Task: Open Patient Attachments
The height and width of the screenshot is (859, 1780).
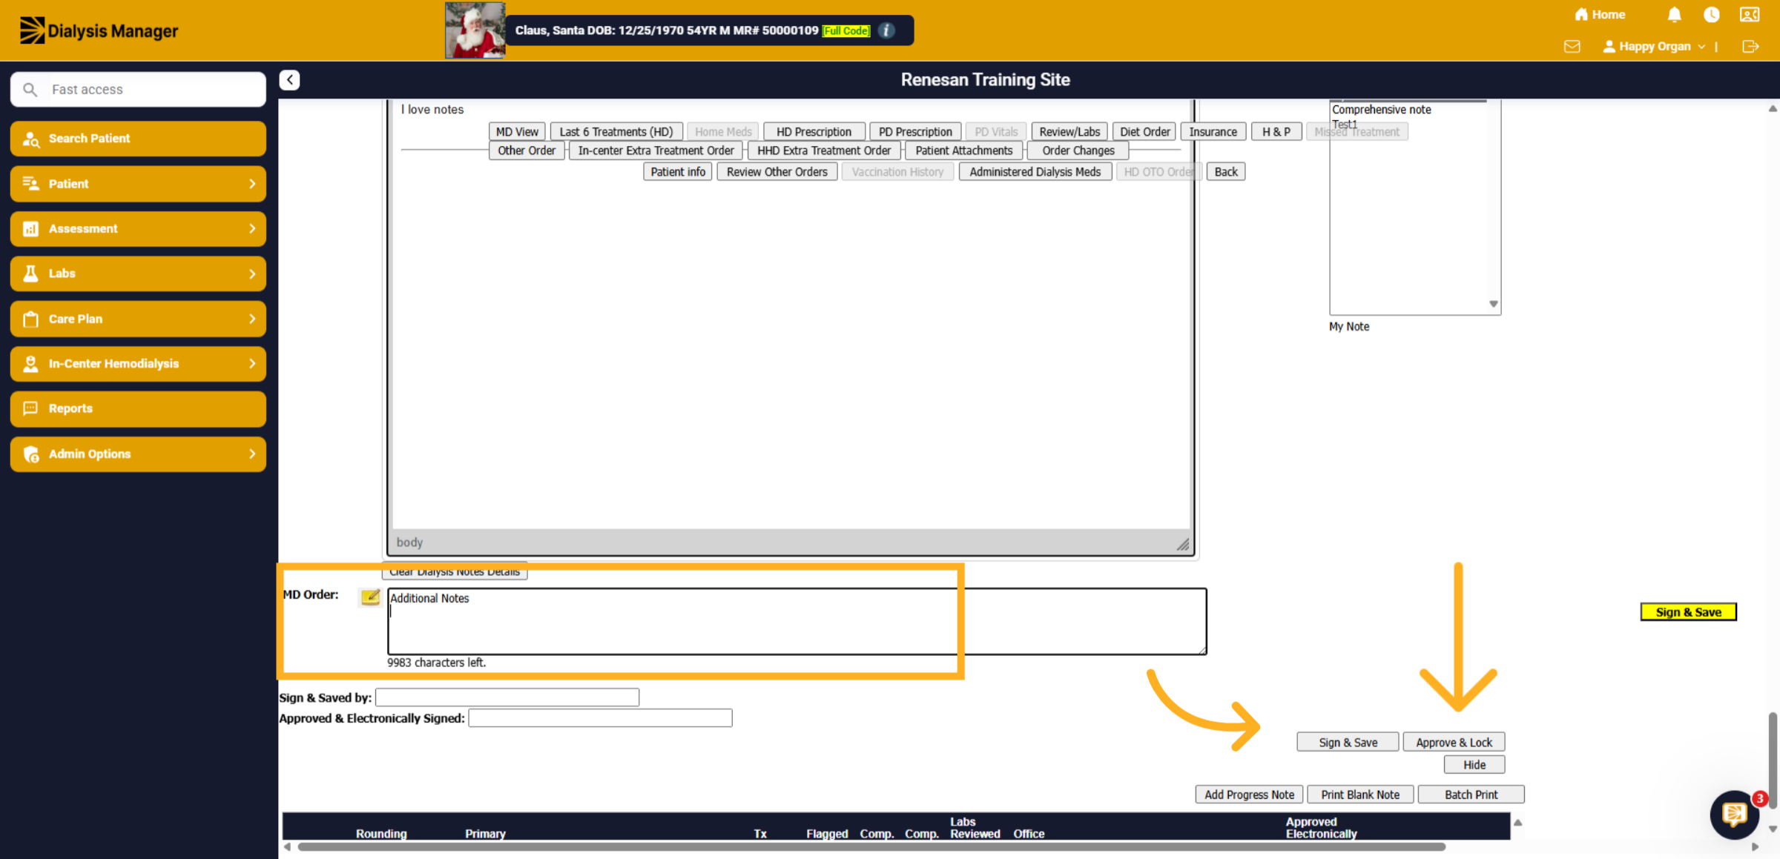Action: [x=963, y=150]
